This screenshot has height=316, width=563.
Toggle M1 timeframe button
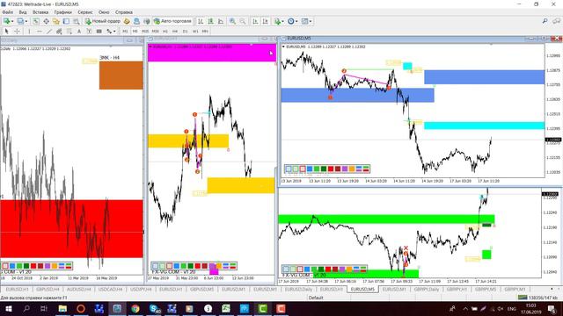(125, 32)
